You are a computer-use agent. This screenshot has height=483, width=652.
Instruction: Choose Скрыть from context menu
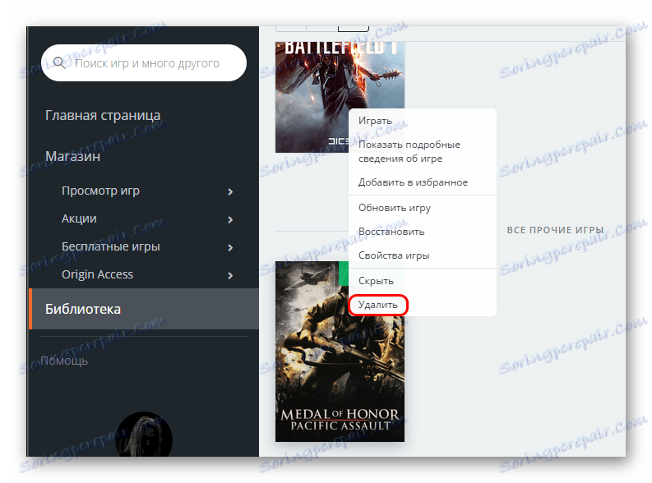pos(376,281)
